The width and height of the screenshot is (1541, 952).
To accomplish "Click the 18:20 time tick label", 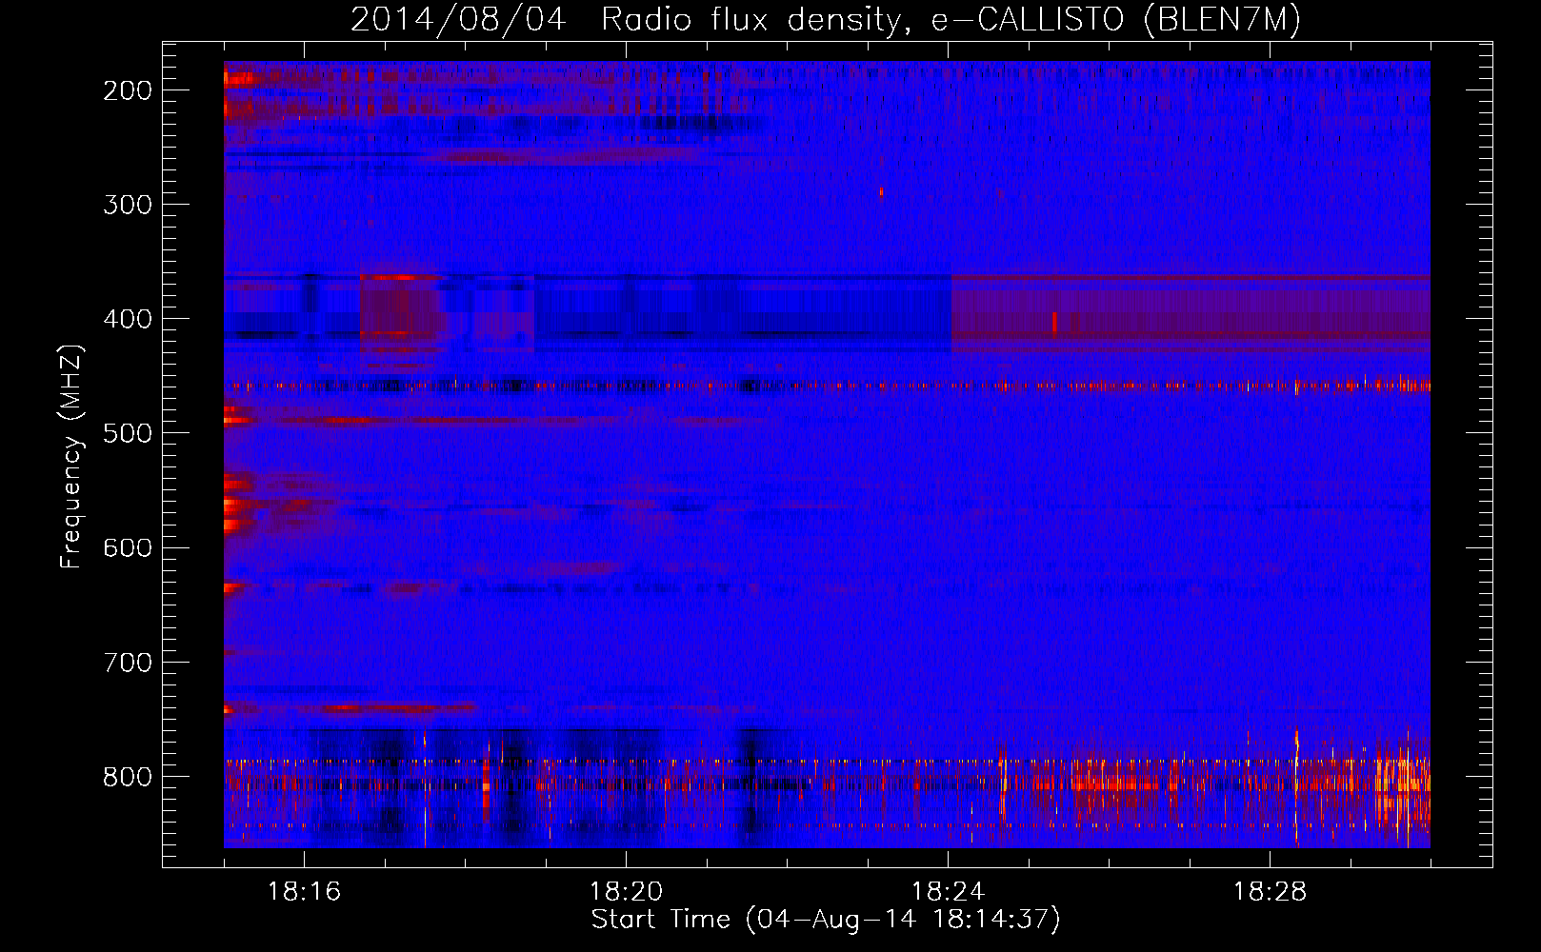I will (x=626, y=892).
